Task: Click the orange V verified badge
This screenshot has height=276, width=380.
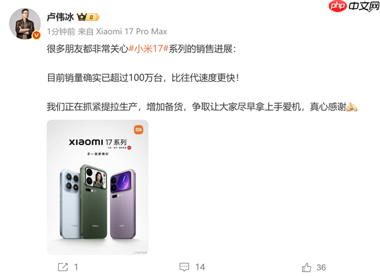Action: coord(36,35)
